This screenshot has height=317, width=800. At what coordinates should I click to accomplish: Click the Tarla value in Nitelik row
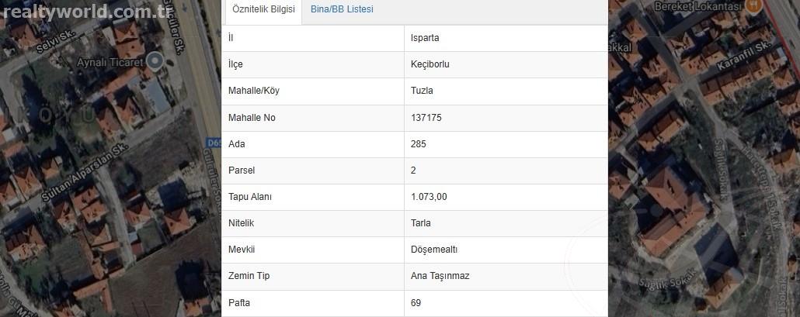(x=421, y=223)
